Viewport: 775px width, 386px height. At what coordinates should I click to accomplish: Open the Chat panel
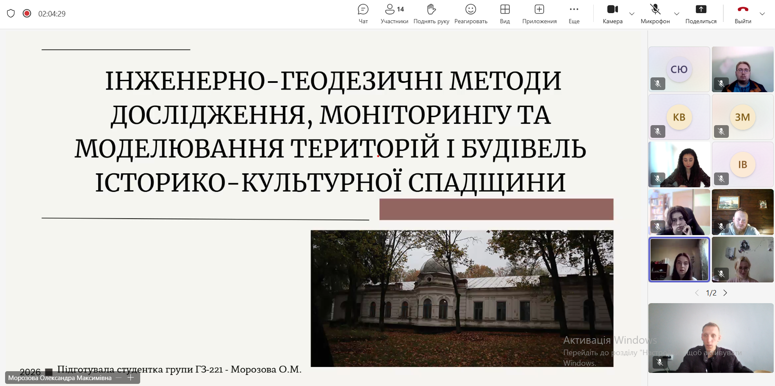[363, 14]
